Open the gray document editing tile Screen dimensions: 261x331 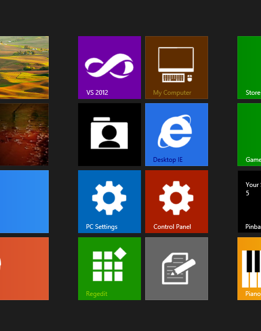coord(177,269)
